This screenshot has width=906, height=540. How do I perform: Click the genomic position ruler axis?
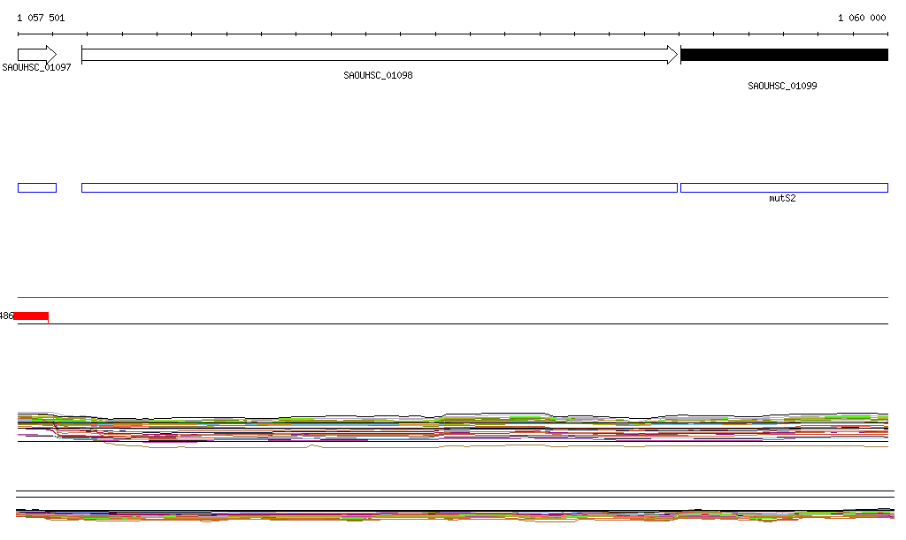(x=451, y=34)
